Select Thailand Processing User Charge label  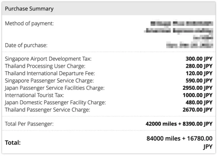tap(45, 66)
